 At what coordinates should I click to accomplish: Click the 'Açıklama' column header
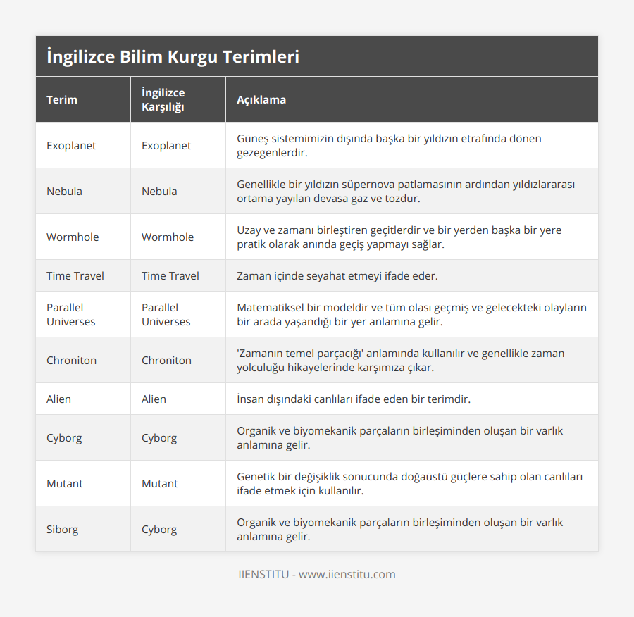click(x=261, y=99)
